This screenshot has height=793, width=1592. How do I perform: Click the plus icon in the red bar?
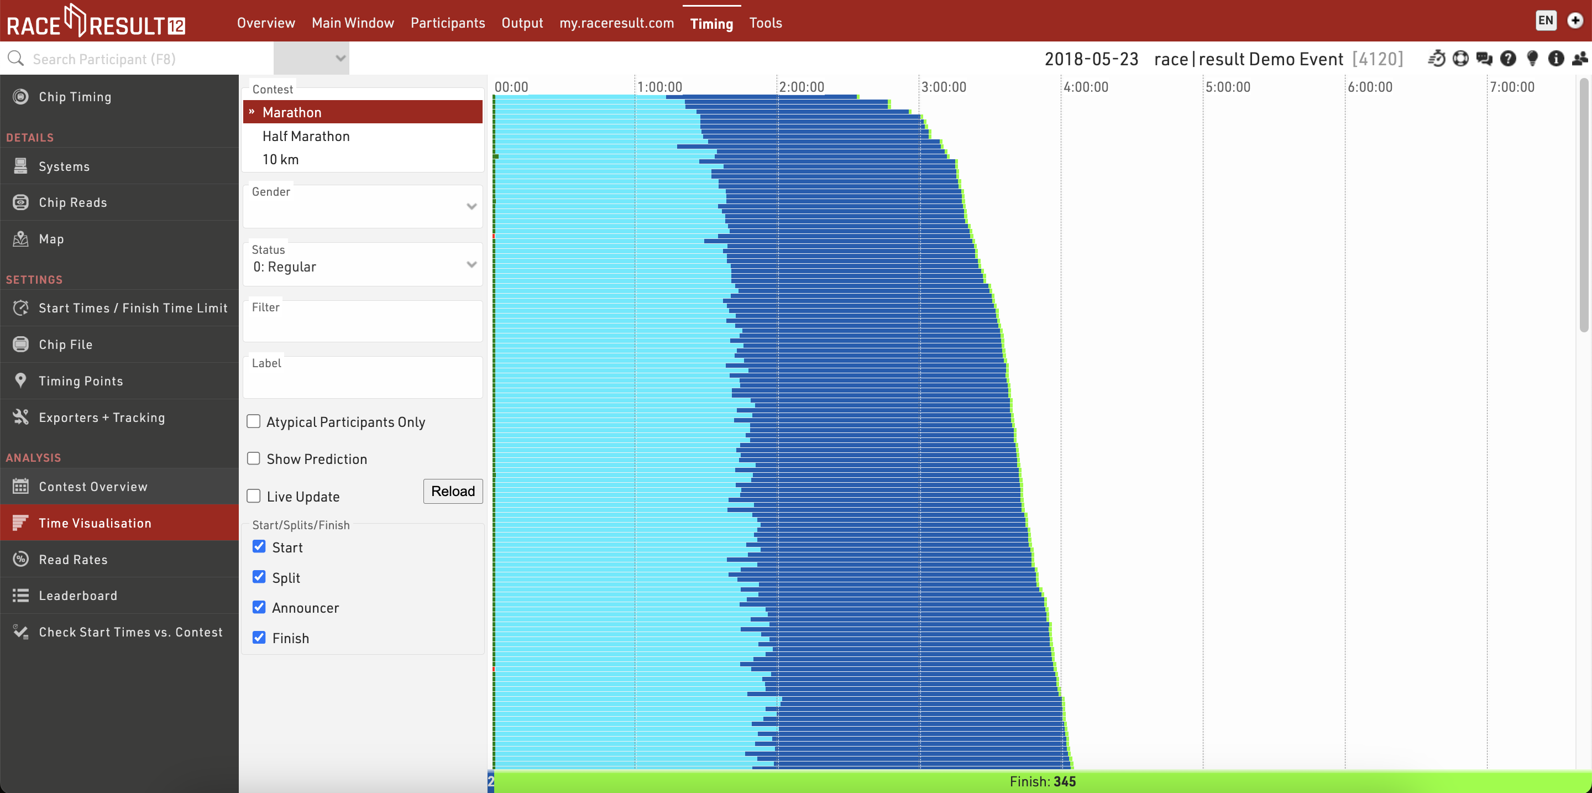[x=1575, y=20]
